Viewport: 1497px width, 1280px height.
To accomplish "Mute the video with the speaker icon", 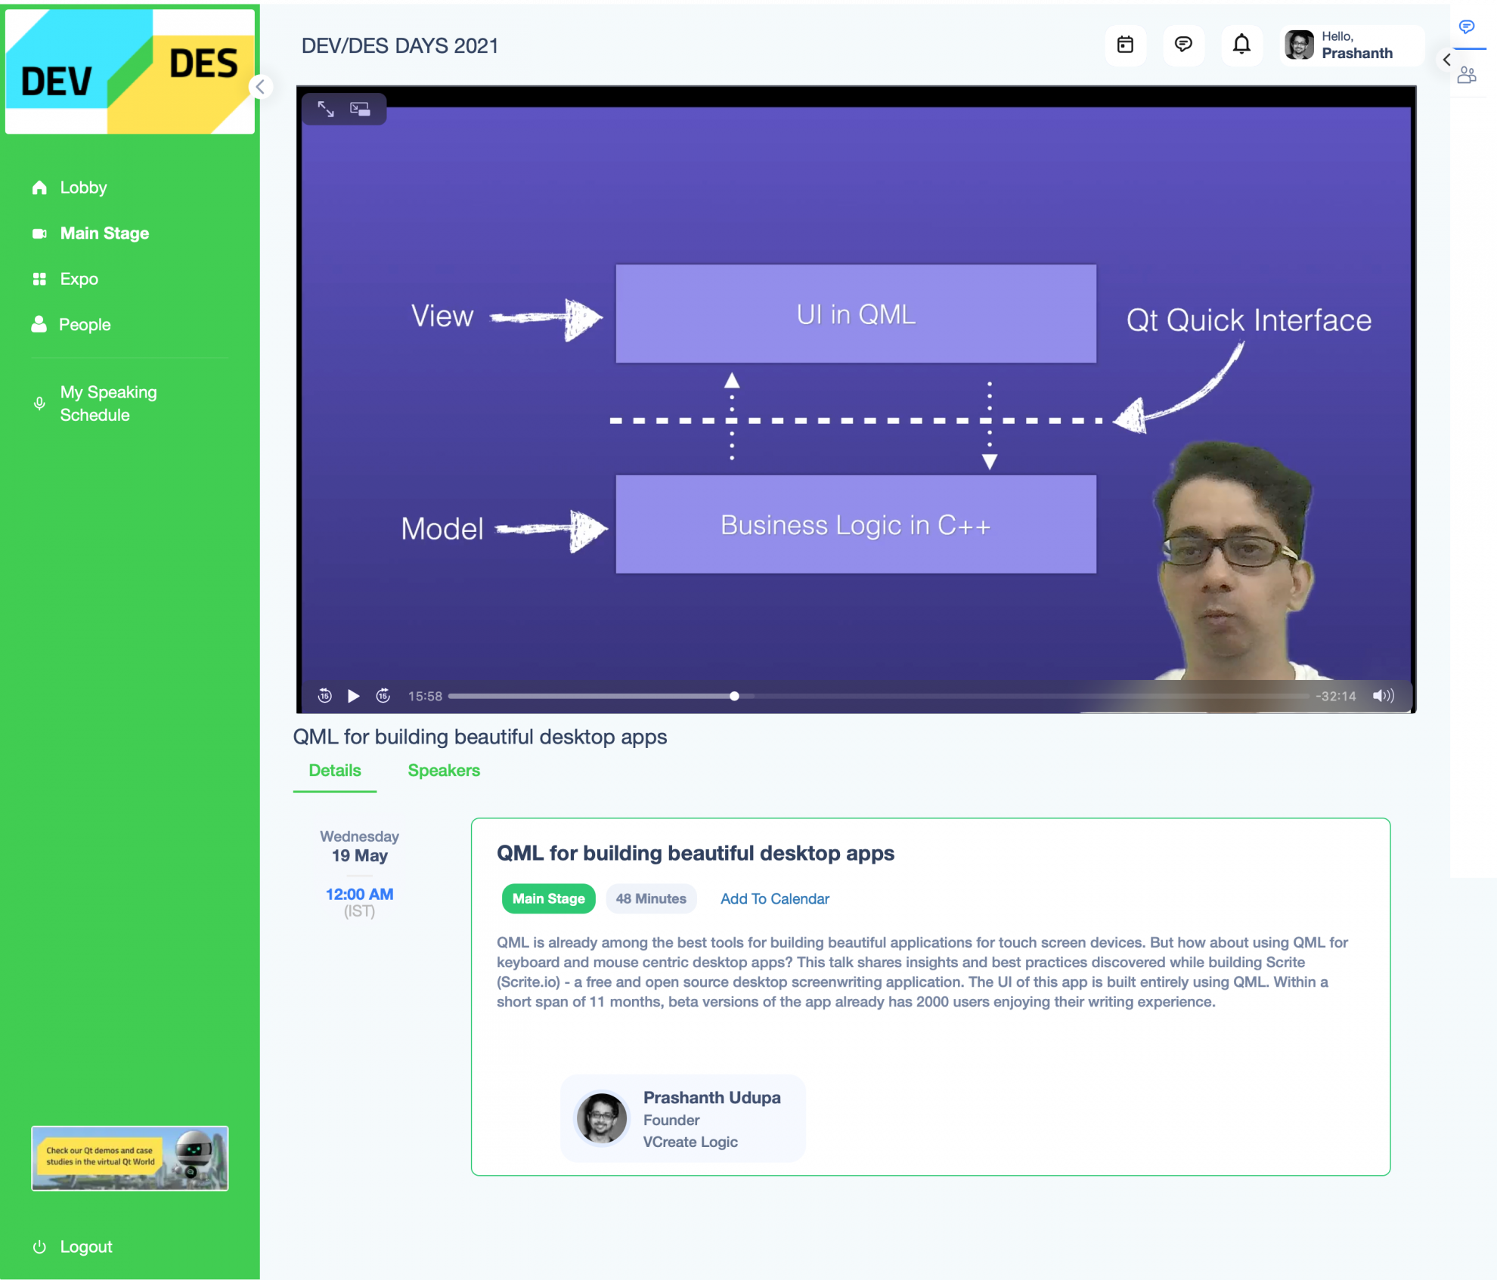I will [x=1384, y=695].
